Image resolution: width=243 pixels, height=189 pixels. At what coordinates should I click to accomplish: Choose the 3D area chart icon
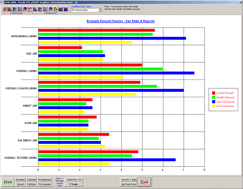pos(61,9)
